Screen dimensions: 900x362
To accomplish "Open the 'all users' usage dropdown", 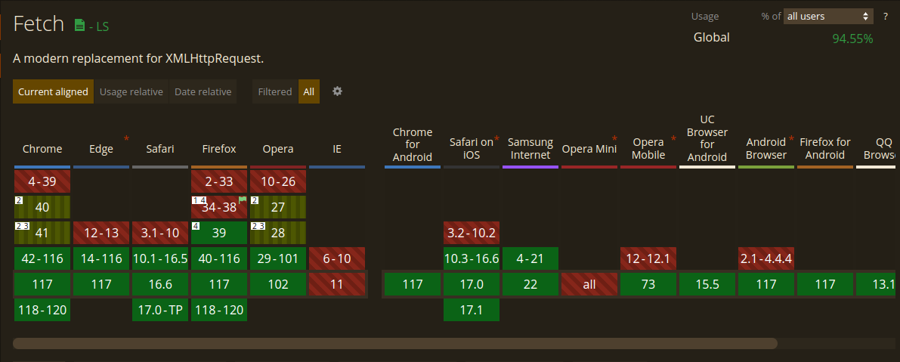I will pos(828,16).
